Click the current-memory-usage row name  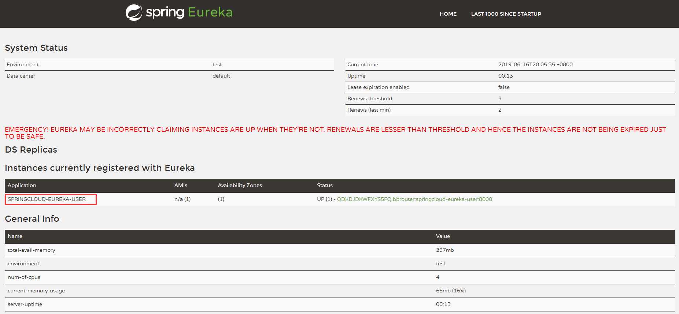36,291
